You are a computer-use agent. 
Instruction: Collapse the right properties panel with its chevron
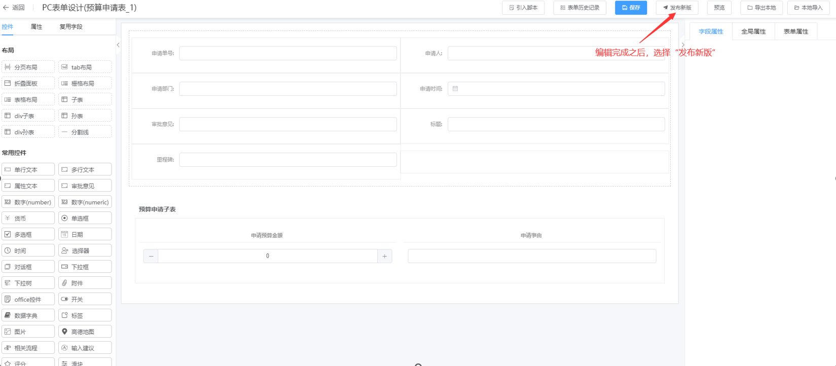coord(683,45)
